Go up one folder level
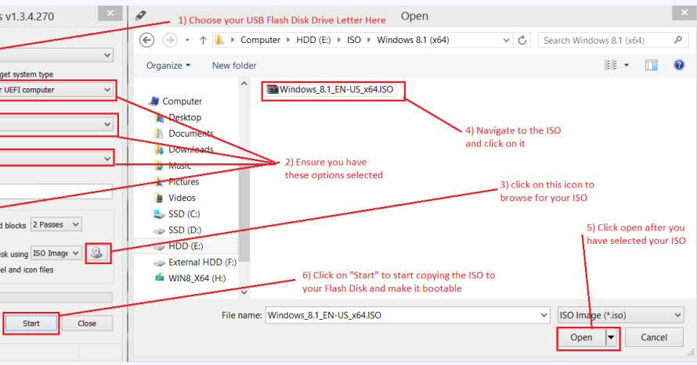697x365 pixels. [x=203, y=41]
